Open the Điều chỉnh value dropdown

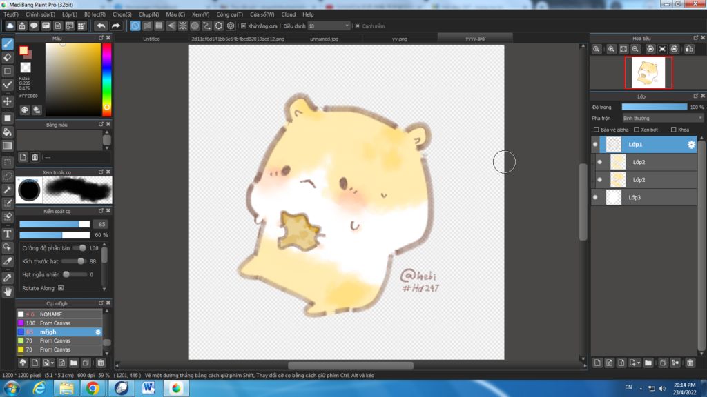point(329,26)
